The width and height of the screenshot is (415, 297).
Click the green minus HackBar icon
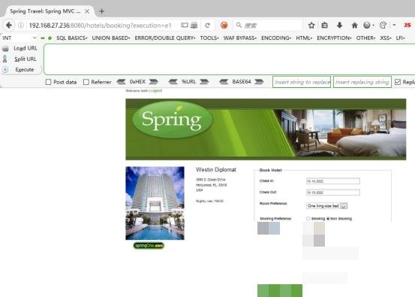coord(43,38)
